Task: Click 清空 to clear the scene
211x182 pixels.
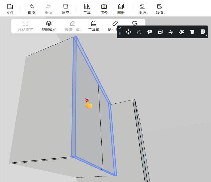Action: [66, 9]
